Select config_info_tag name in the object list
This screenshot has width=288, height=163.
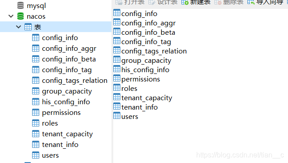(146, 42)
